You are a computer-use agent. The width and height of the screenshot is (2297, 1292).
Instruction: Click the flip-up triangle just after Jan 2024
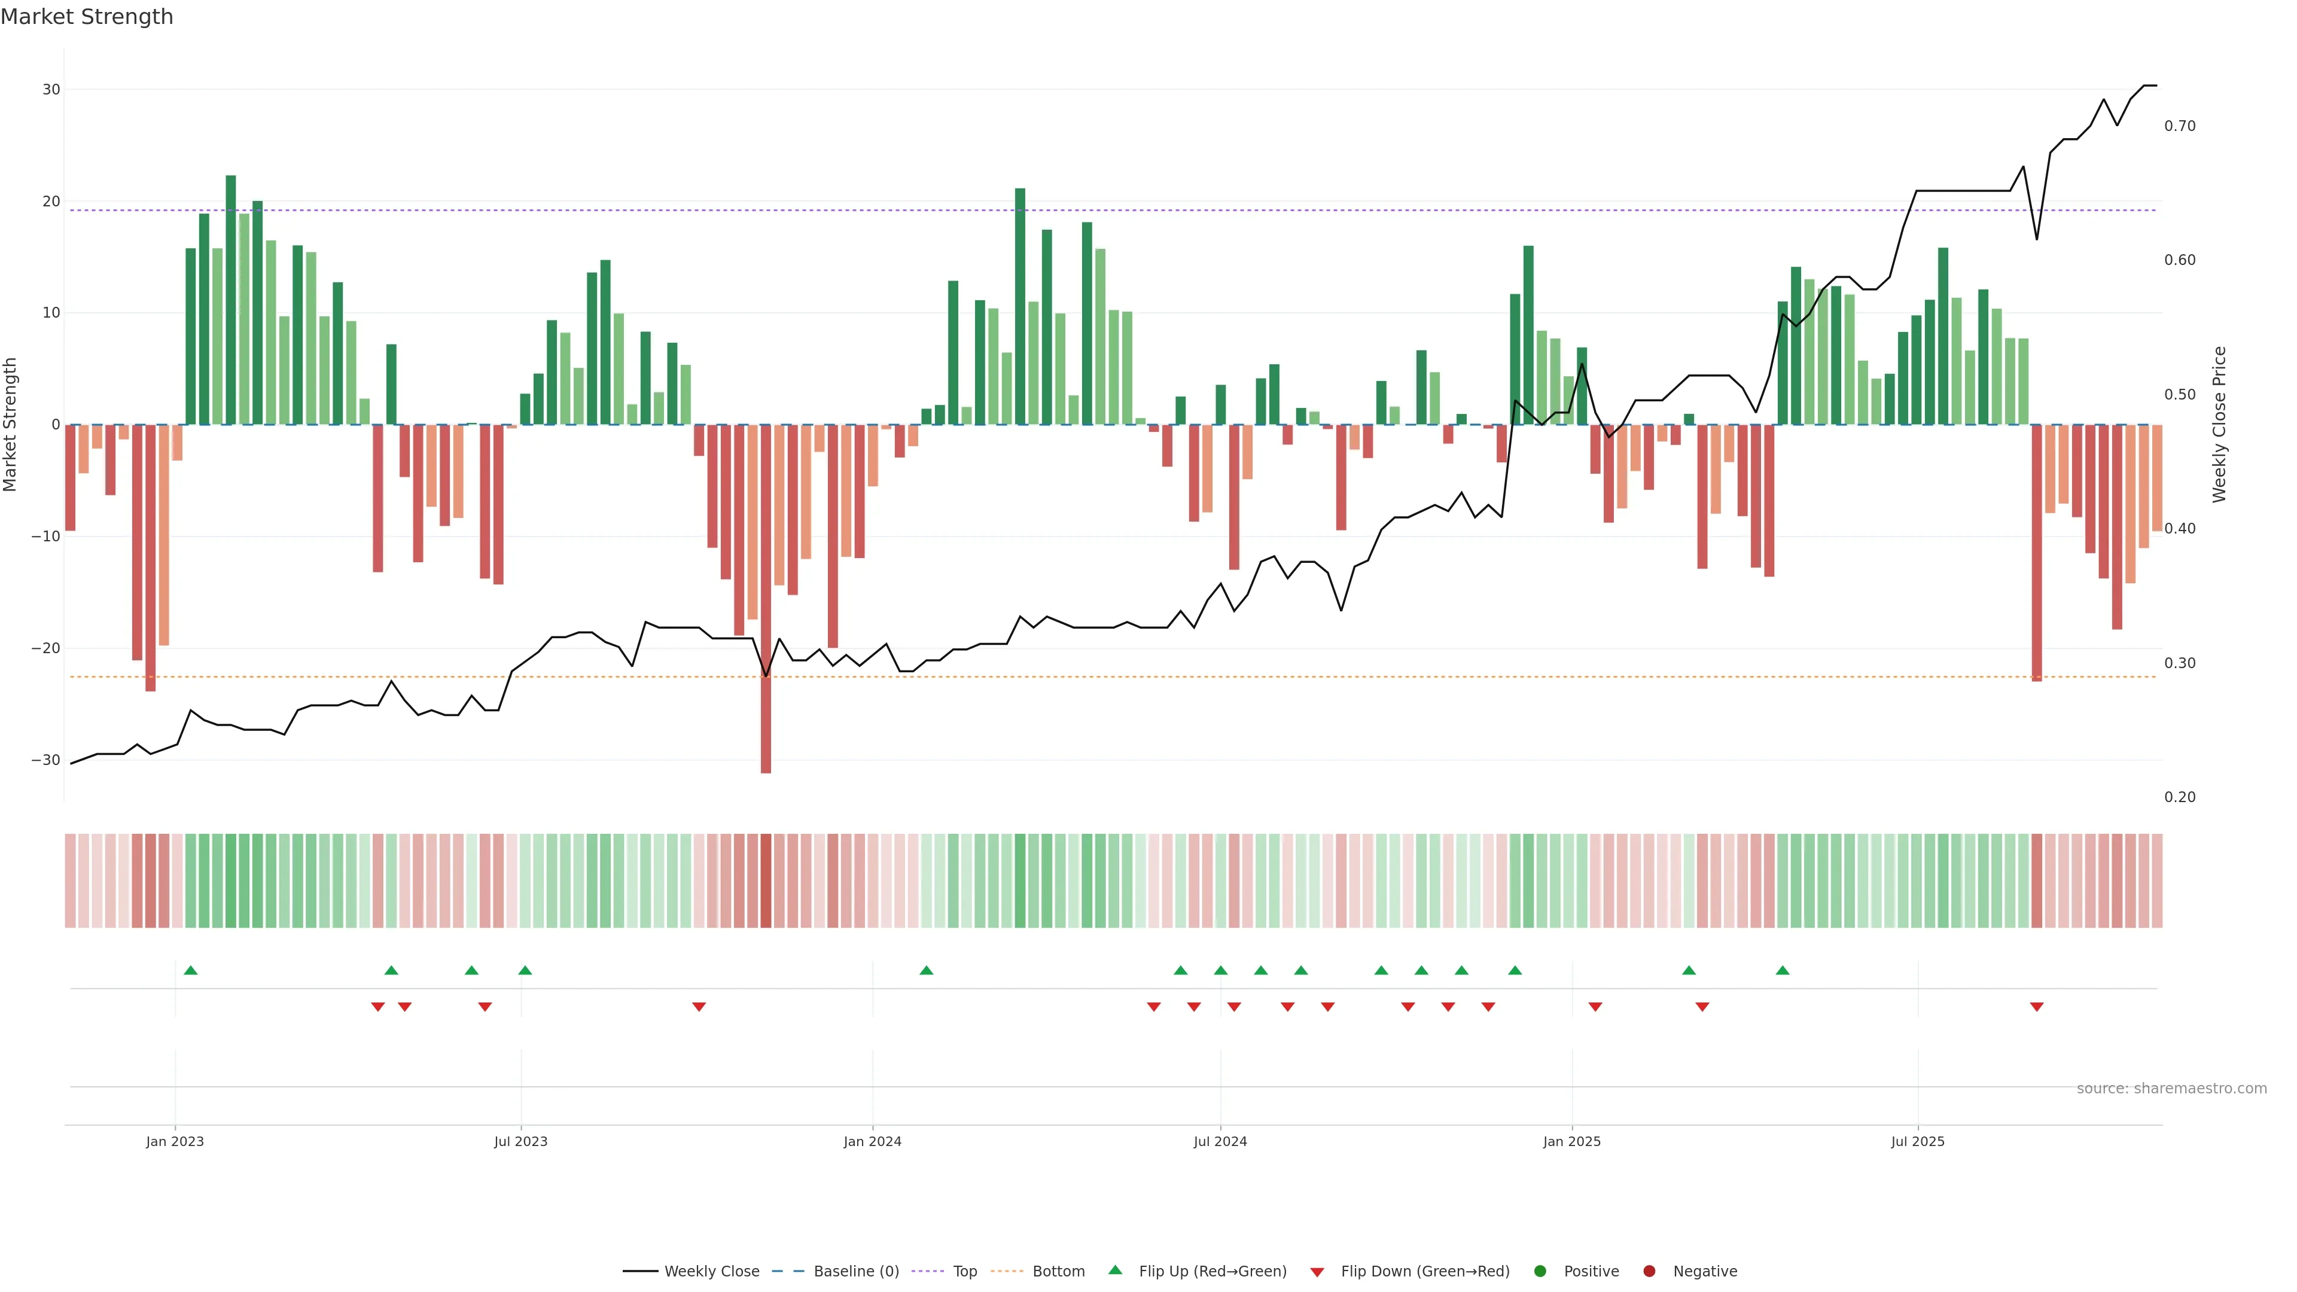pyautogui.click(x=925, y=970)
